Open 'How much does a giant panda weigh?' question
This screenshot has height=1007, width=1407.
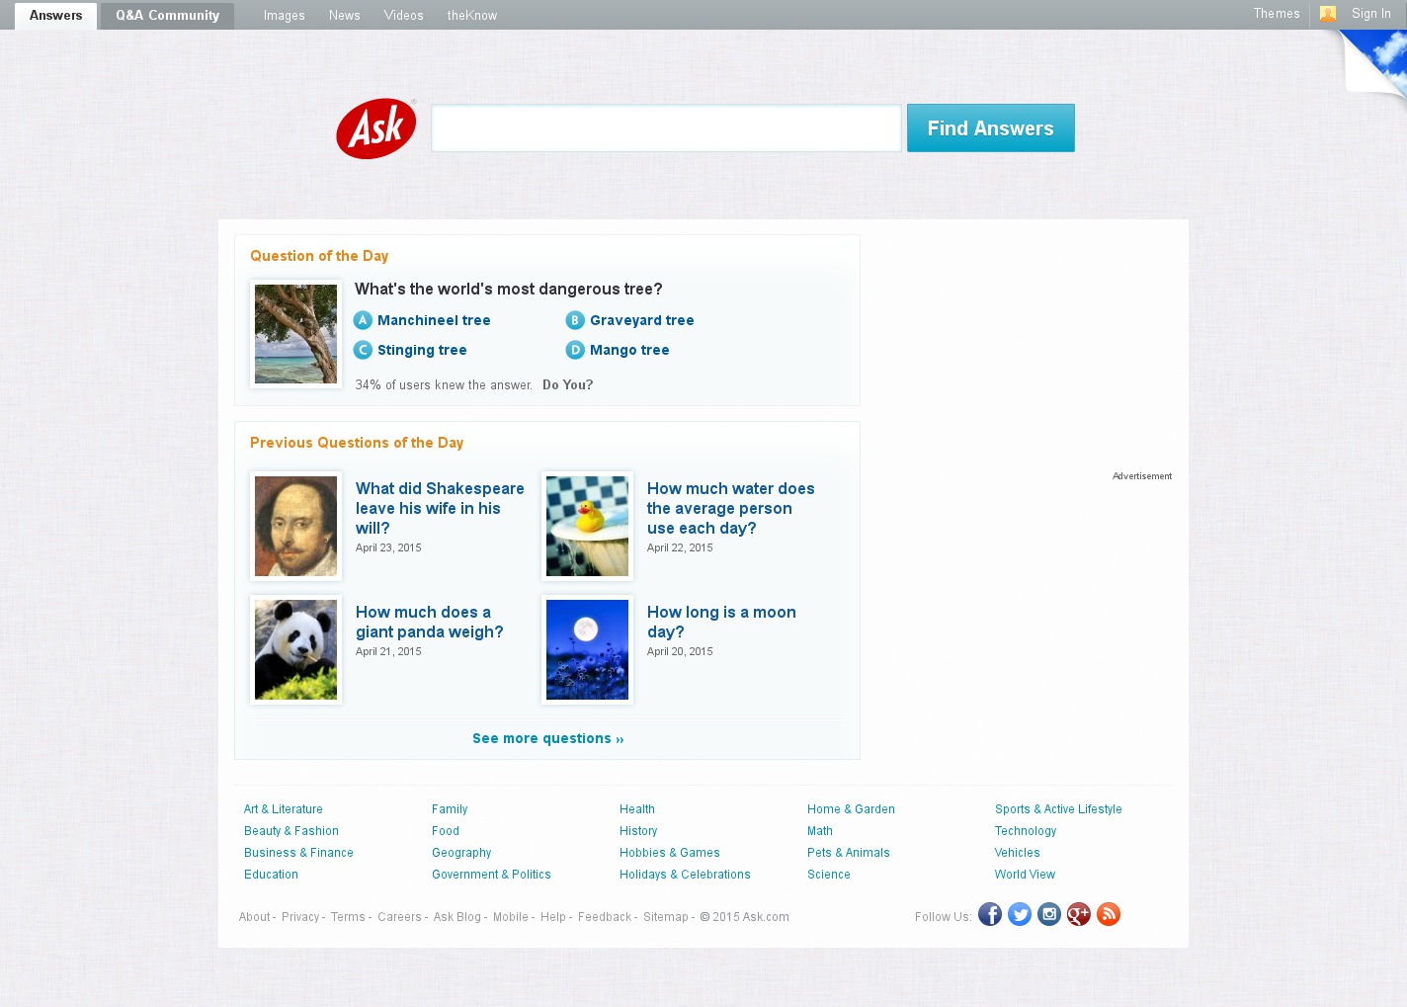click(x=430, y=623)
